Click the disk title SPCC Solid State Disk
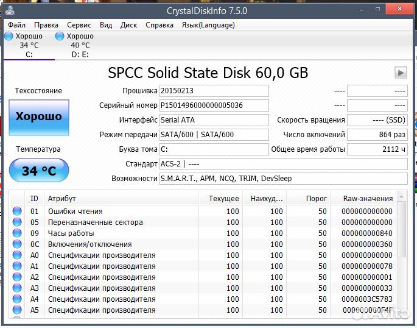417x328 pixels. coord(208,73)
